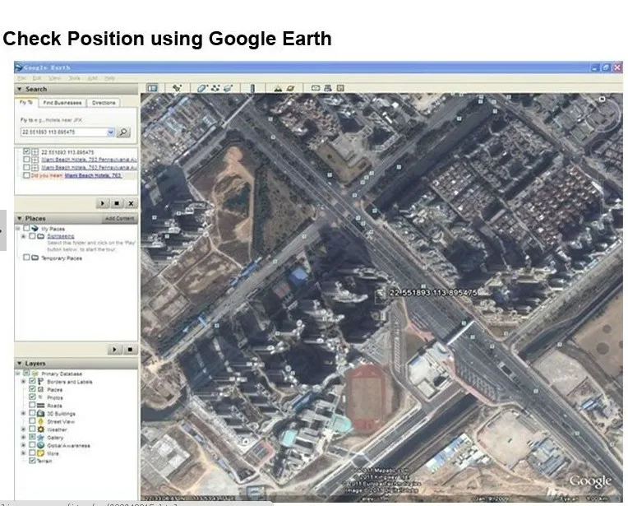Click the Temporary Places folder icon
This screenshot has width=628, height=506.
35,258
